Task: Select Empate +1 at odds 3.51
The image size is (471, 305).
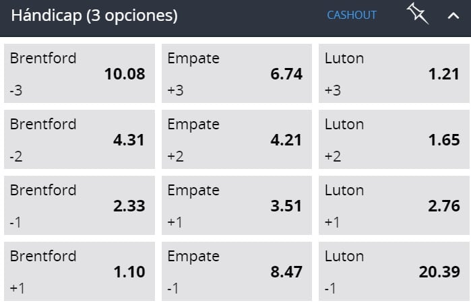Action: coord(237,205)
